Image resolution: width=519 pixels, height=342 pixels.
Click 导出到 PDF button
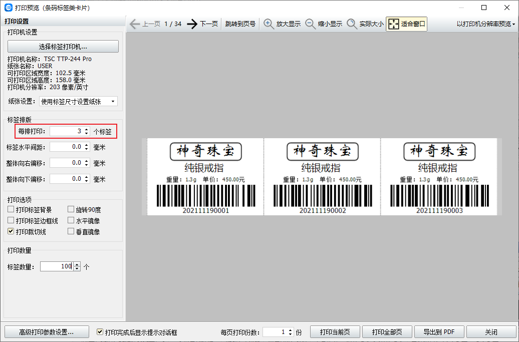439,332
